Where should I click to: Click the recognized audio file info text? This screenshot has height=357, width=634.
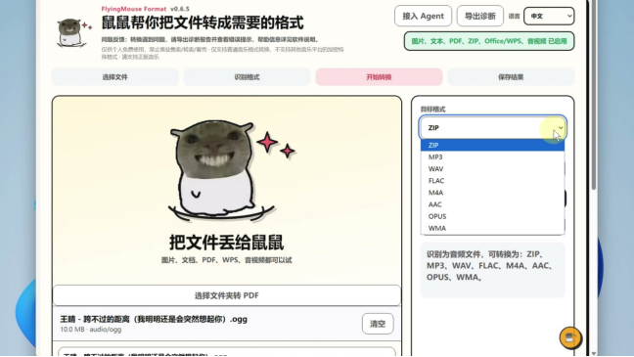pos(490,266)
